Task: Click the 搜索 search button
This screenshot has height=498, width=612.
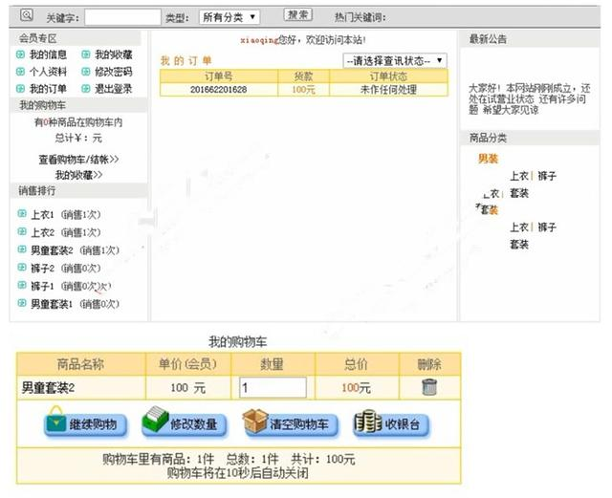Action: click(297, 15)
